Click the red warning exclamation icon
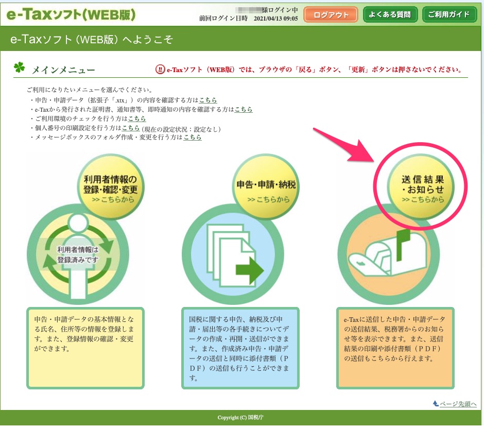Viewport: 484px width, 428px height. 160,70
